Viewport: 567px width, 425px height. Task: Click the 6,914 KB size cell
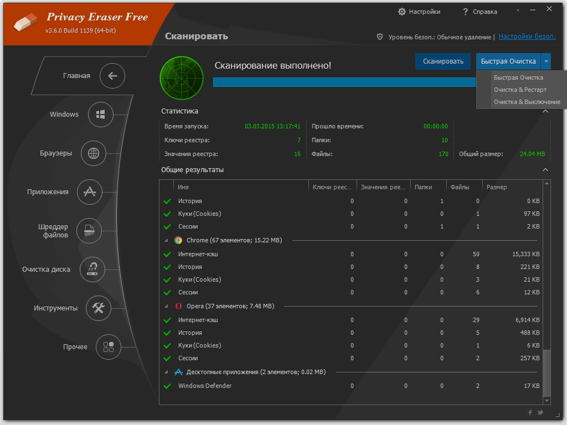click(528, 320)
